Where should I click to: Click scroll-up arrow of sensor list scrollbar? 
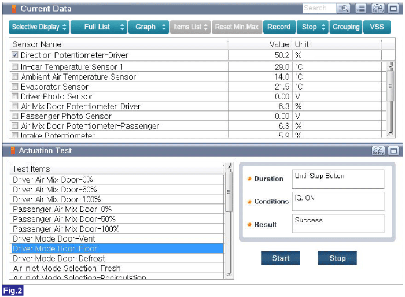point(391,66)
